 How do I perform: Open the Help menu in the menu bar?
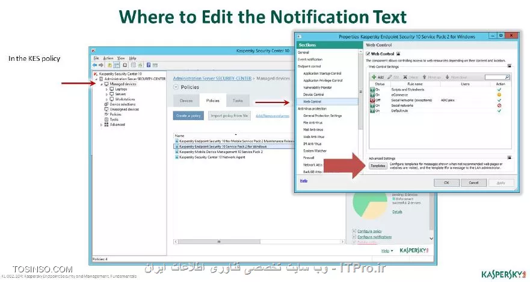point(132,58)
